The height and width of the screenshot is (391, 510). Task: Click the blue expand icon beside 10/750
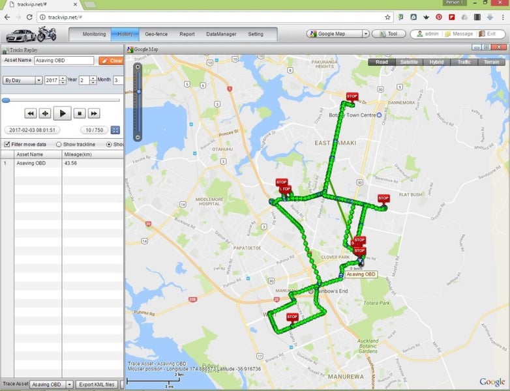115,130
